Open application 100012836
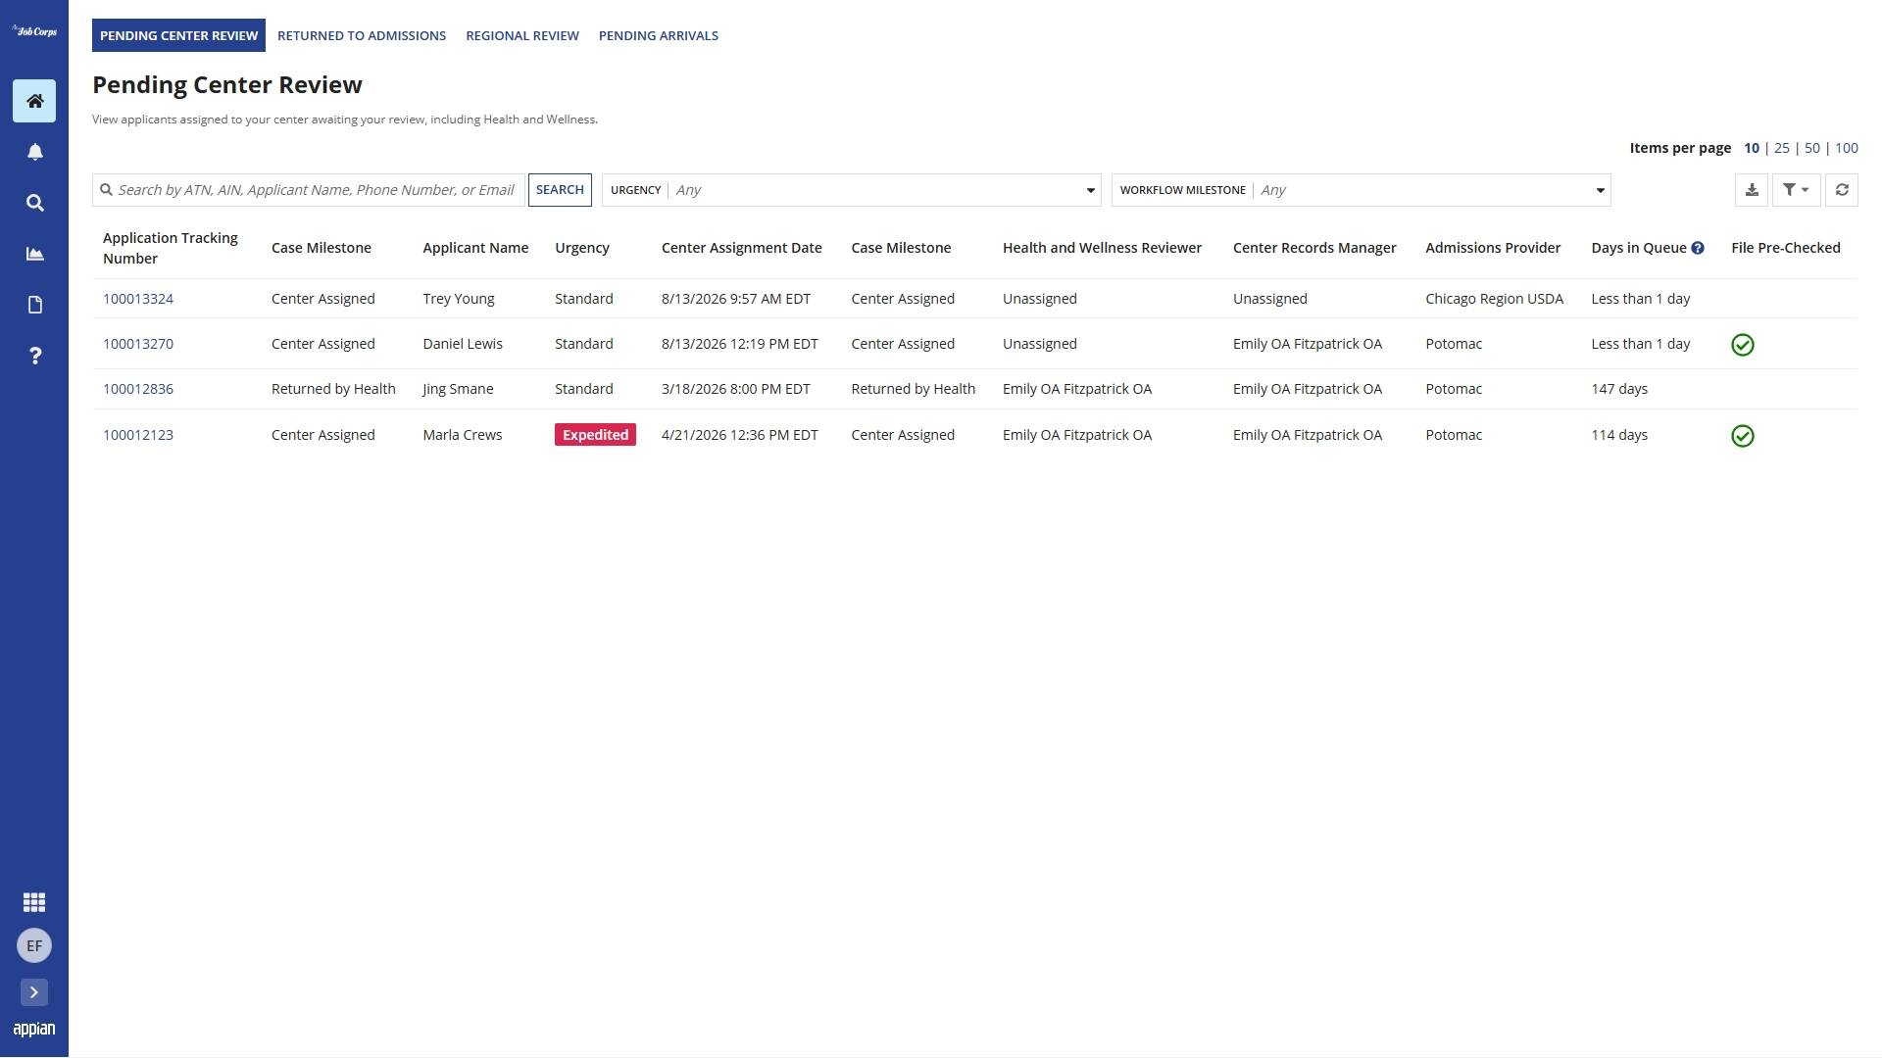 click(138, 389)
